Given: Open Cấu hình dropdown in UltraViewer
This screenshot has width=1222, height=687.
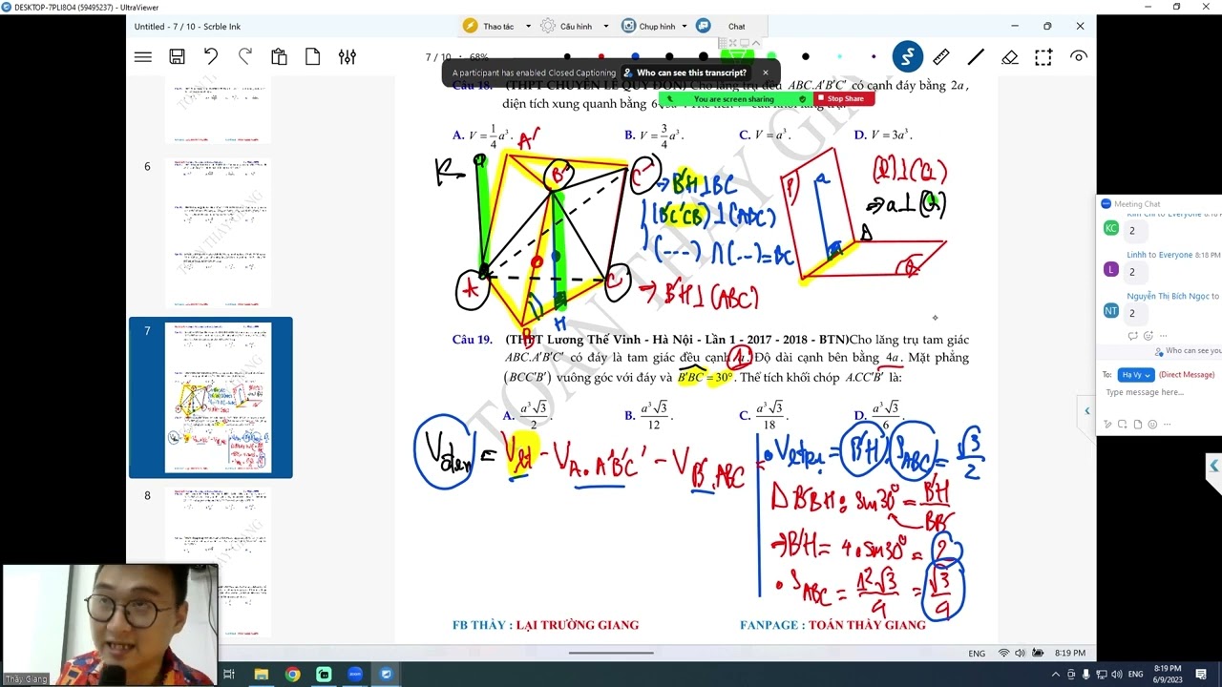Looking at the screenshot, I should 576,26.
